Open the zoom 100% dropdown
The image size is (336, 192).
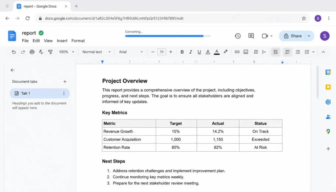click(66, 52)
